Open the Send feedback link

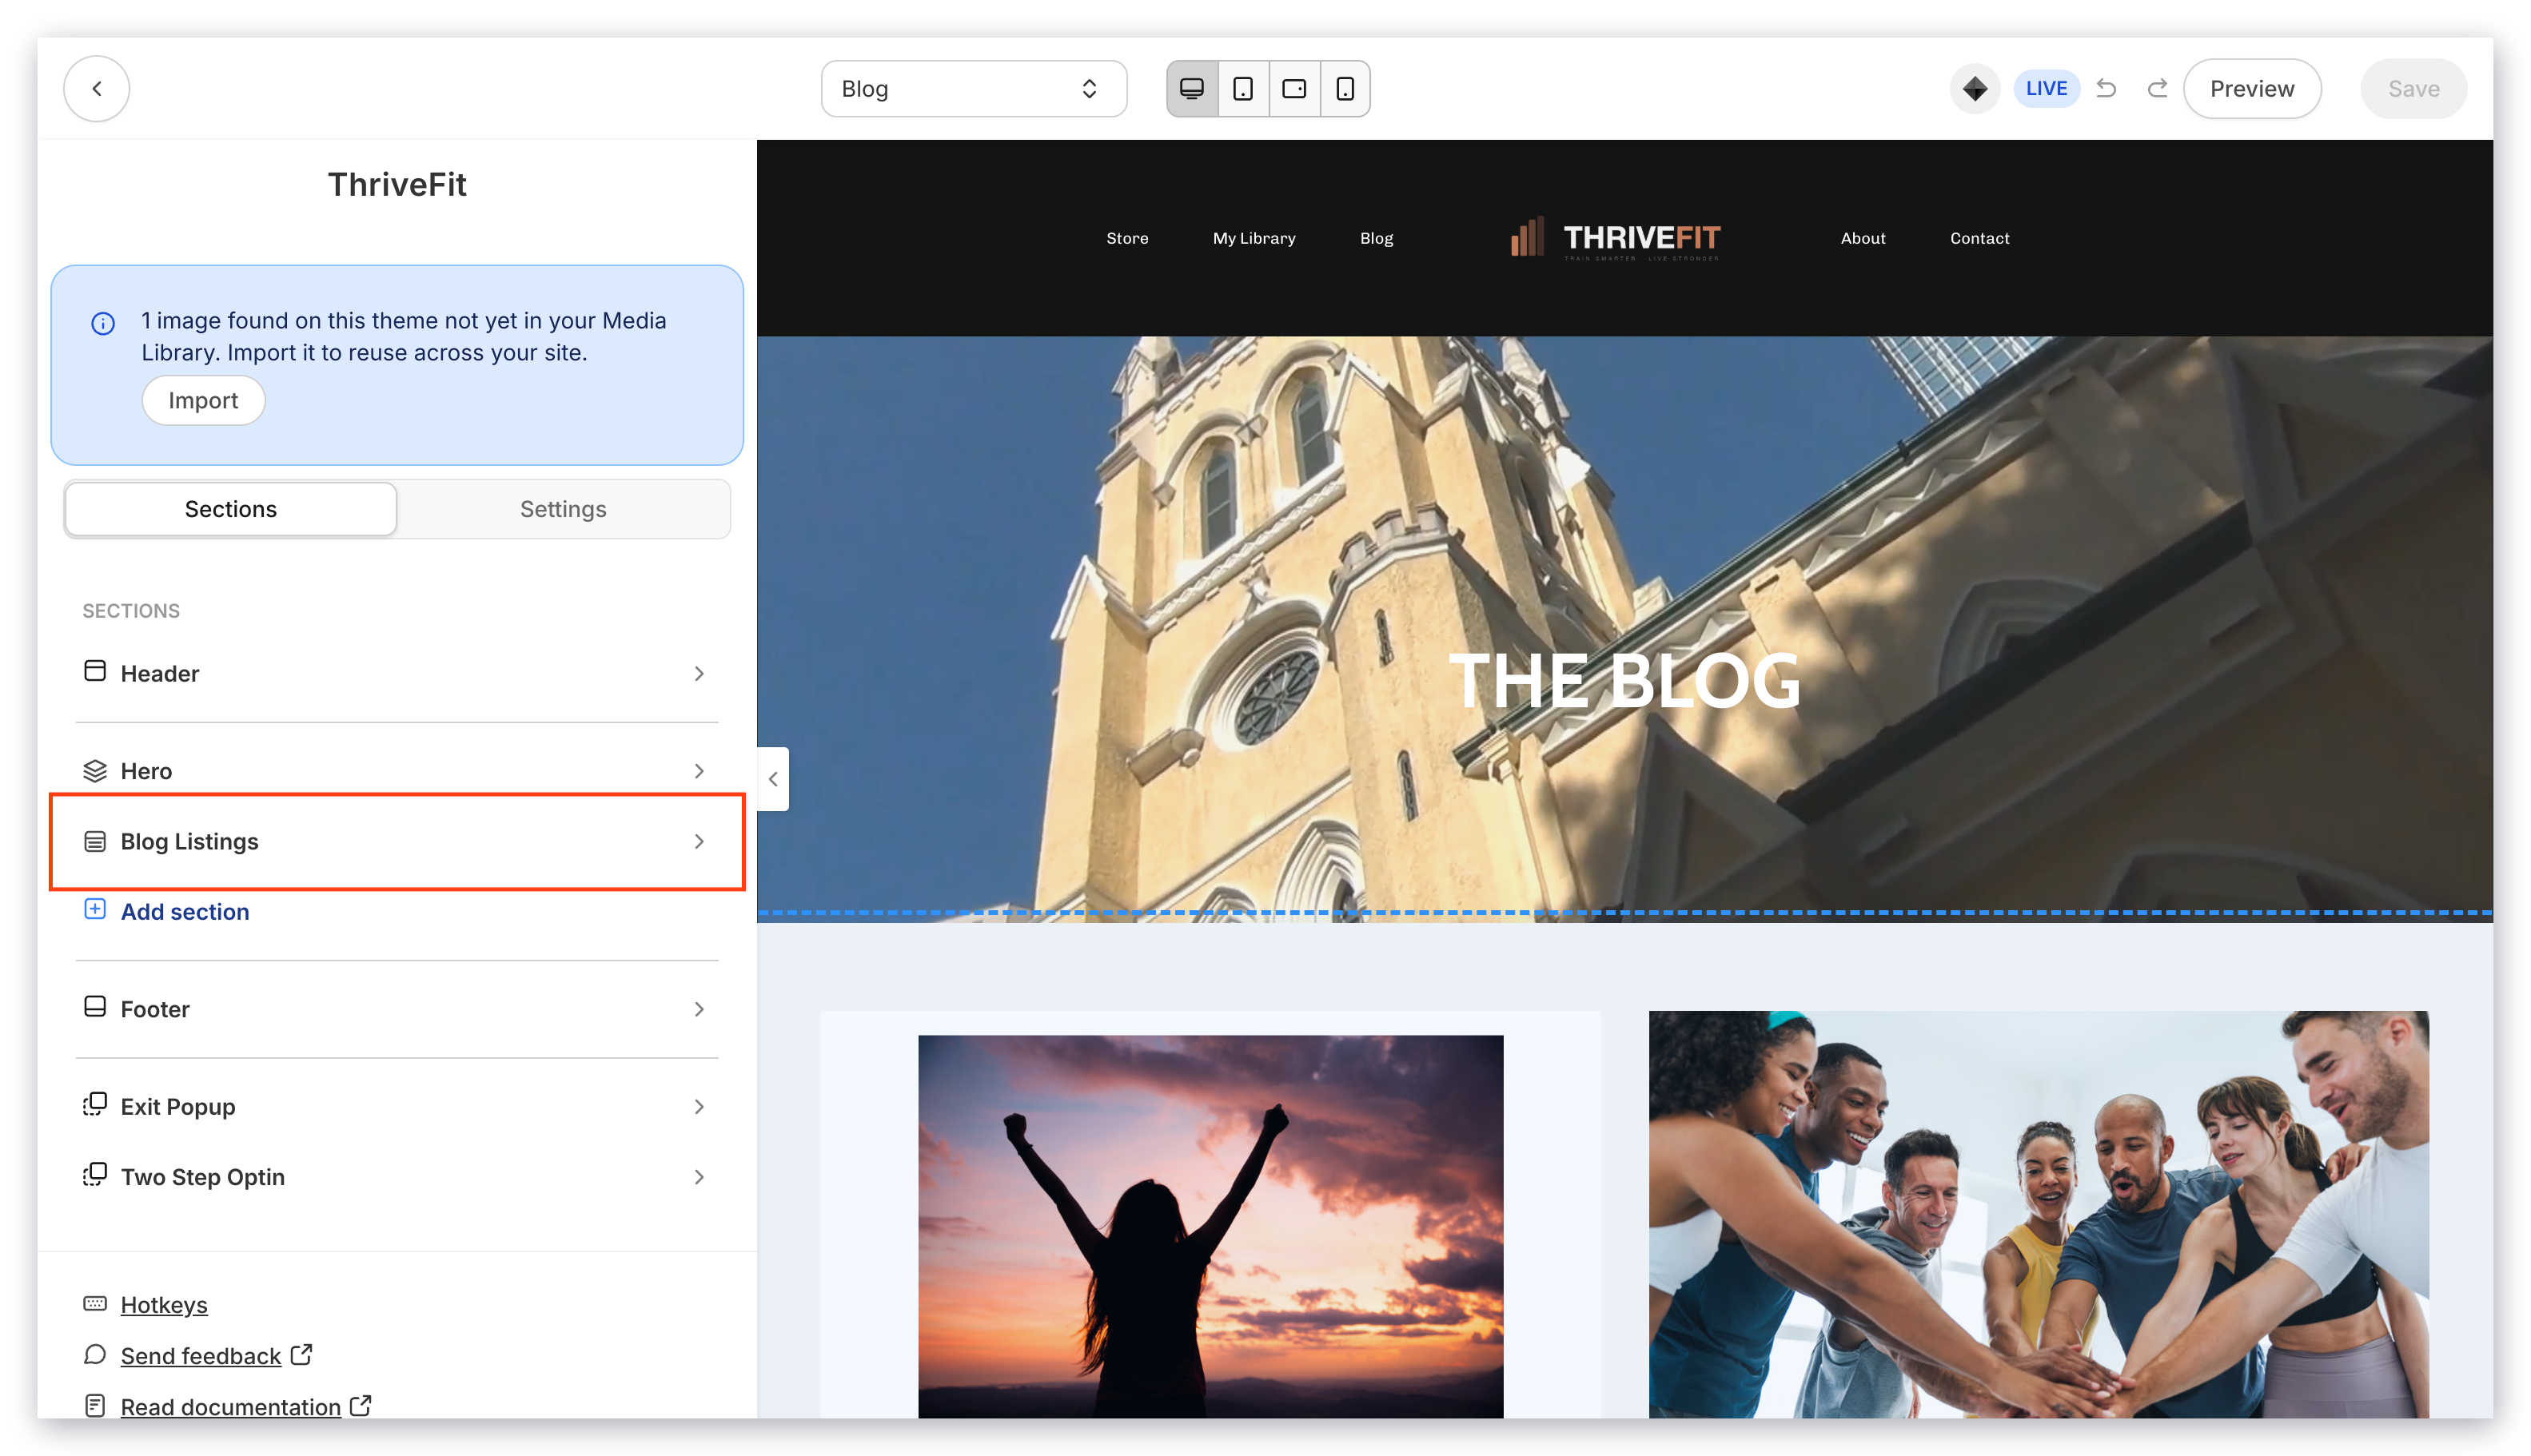tap(201, 1356)
